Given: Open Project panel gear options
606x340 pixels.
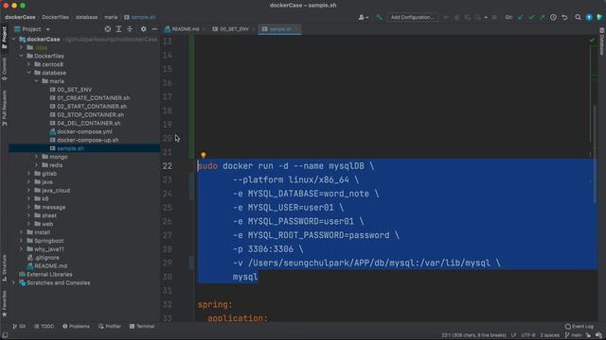Looking at the screenshot, I should click(x=143, y=29).
